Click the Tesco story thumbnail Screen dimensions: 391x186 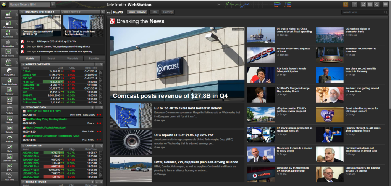tap(261, 55)
